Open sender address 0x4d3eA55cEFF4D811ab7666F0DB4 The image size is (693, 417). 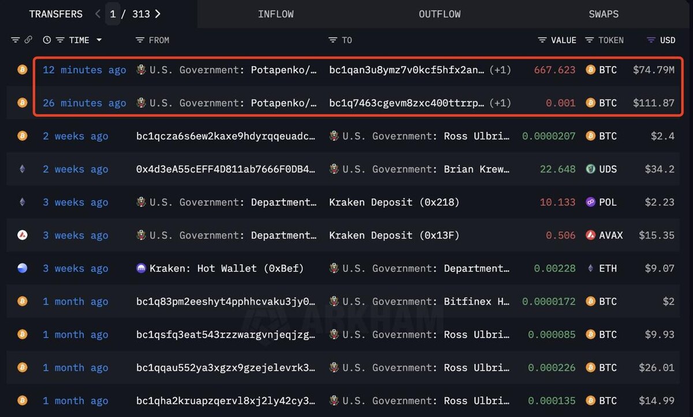point(226,169)
